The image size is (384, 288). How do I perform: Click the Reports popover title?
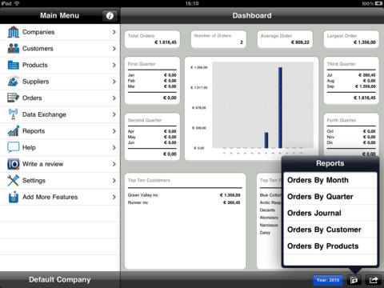point(330,163)
